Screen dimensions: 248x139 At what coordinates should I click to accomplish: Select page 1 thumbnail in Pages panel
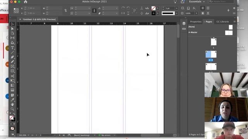(214, 42)
